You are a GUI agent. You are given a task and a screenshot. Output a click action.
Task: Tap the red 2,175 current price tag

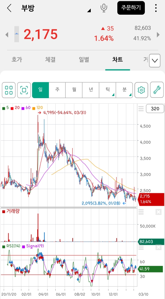152,199
